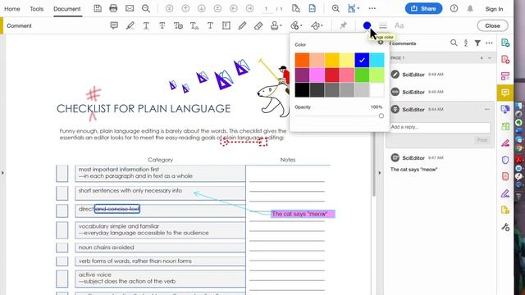Pick the red color swatch
The height and width of the screenshot is (295, 525).
click(x=331, y=75)
